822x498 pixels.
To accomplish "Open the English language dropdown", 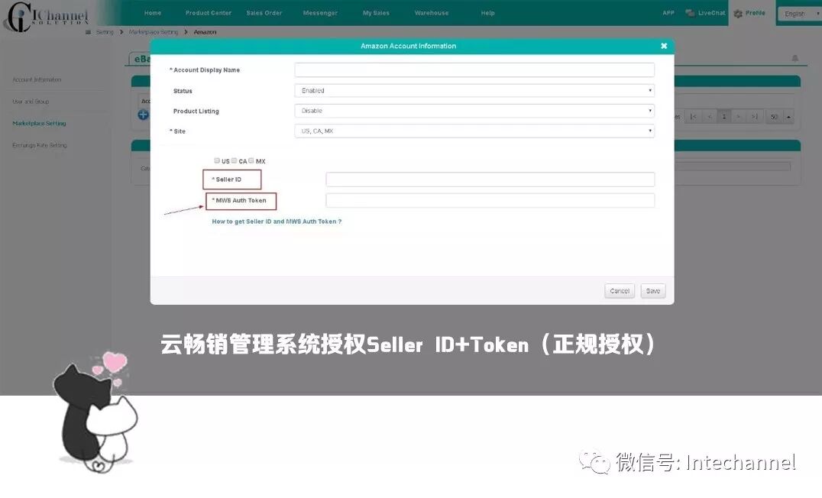I will [799, 14].
